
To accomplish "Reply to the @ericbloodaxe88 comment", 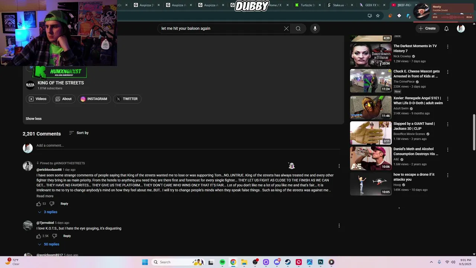I will coord(64,204).
